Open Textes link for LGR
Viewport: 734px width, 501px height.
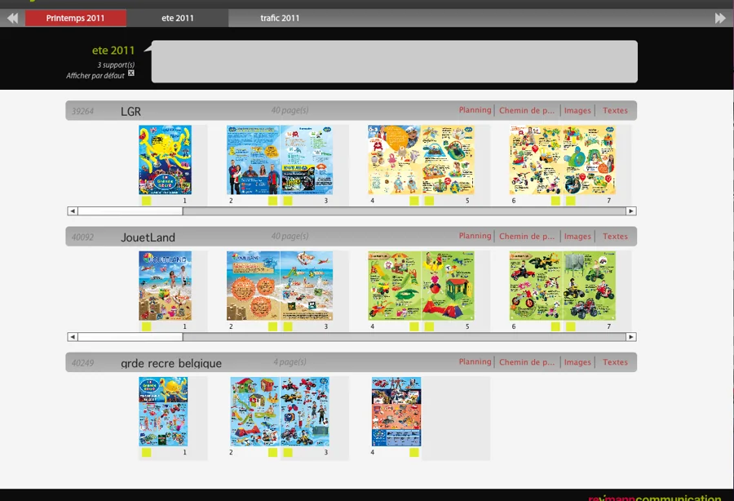click(615, 110)
